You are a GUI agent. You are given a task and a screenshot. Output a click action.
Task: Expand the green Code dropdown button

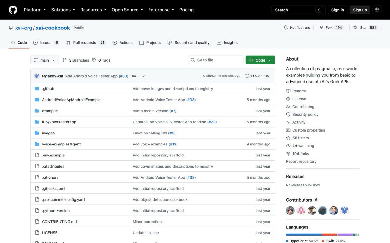(260, 60)
